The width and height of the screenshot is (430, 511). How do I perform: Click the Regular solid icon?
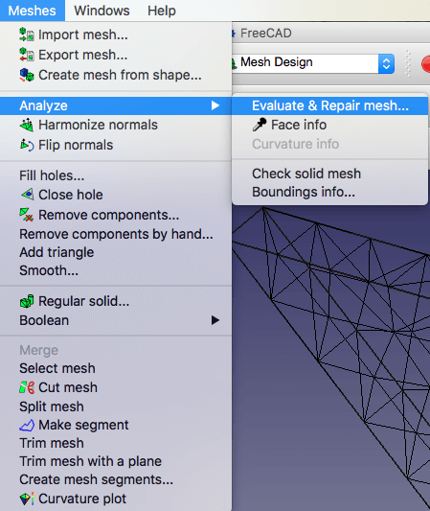[27, 301]
